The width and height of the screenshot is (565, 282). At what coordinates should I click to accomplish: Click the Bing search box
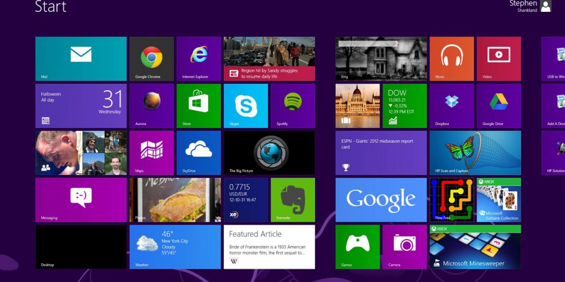[368, 44]
